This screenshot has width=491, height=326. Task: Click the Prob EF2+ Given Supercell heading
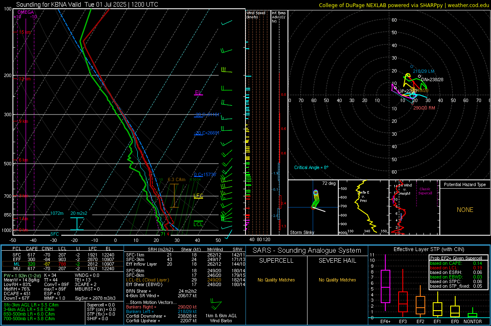[x=456, y=258]
